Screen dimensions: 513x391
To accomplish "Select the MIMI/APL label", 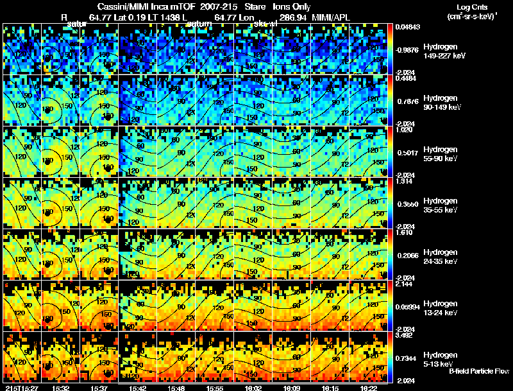I will coord(331,17).
